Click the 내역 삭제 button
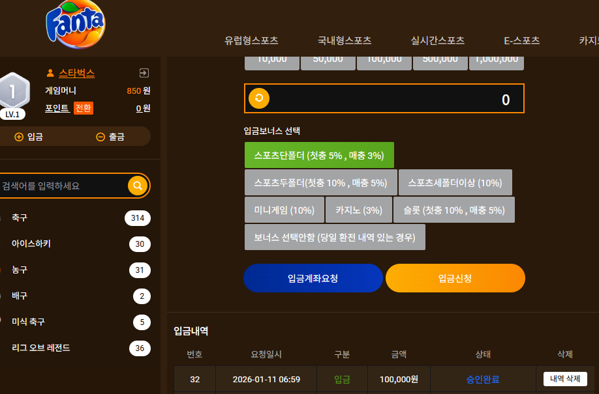This screenshot has width=599, height=394. point(565,379)
